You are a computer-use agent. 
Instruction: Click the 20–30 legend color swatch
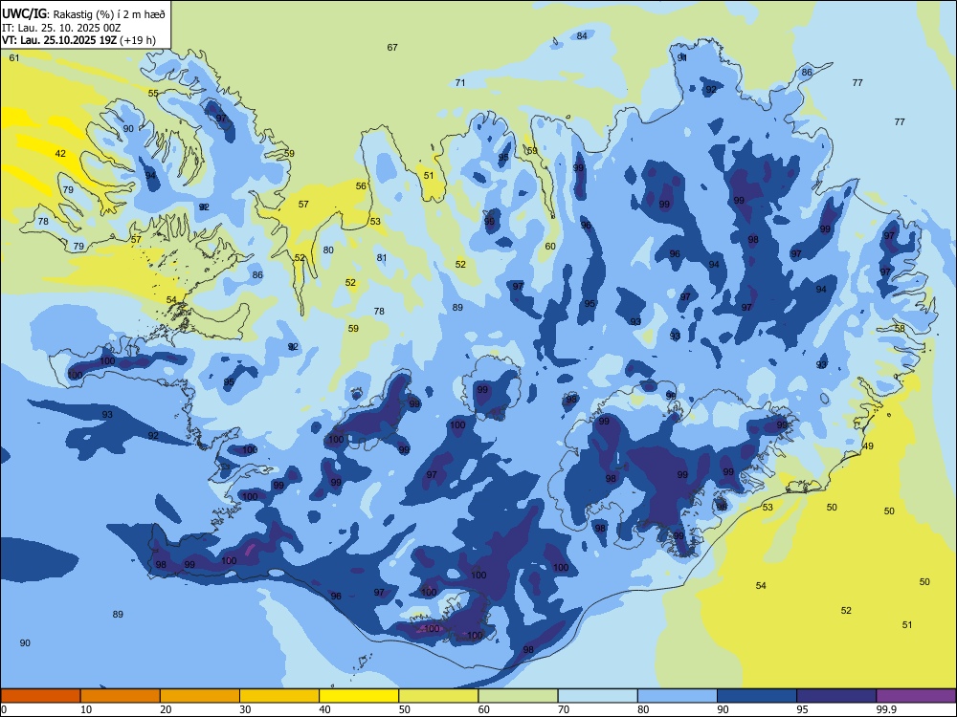click(200, 696)
